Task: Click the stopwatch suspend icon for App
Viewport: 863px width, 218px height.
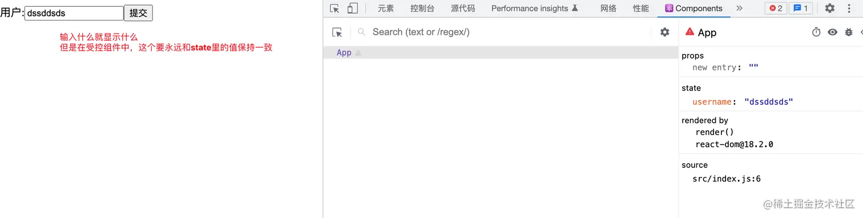Action: pos(816,32)
